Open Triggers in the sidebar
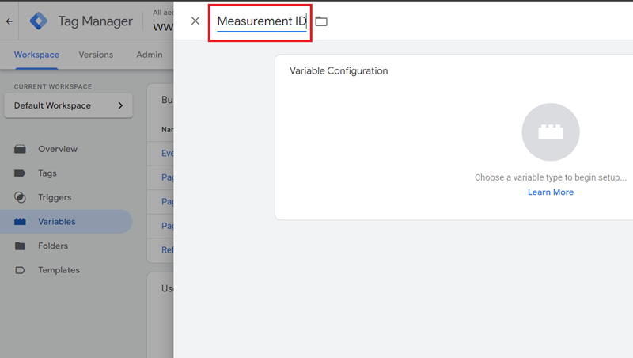 pos(55,197)
